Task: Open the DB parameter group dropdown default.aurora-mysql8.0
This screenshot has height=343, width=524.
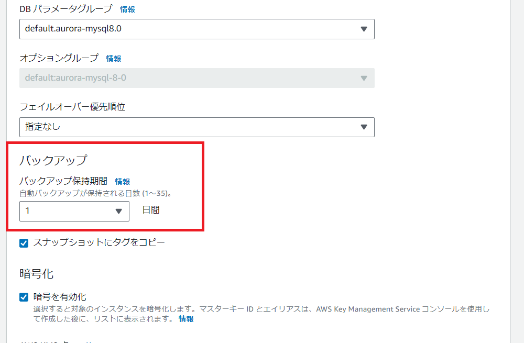Action: point(197,29)
